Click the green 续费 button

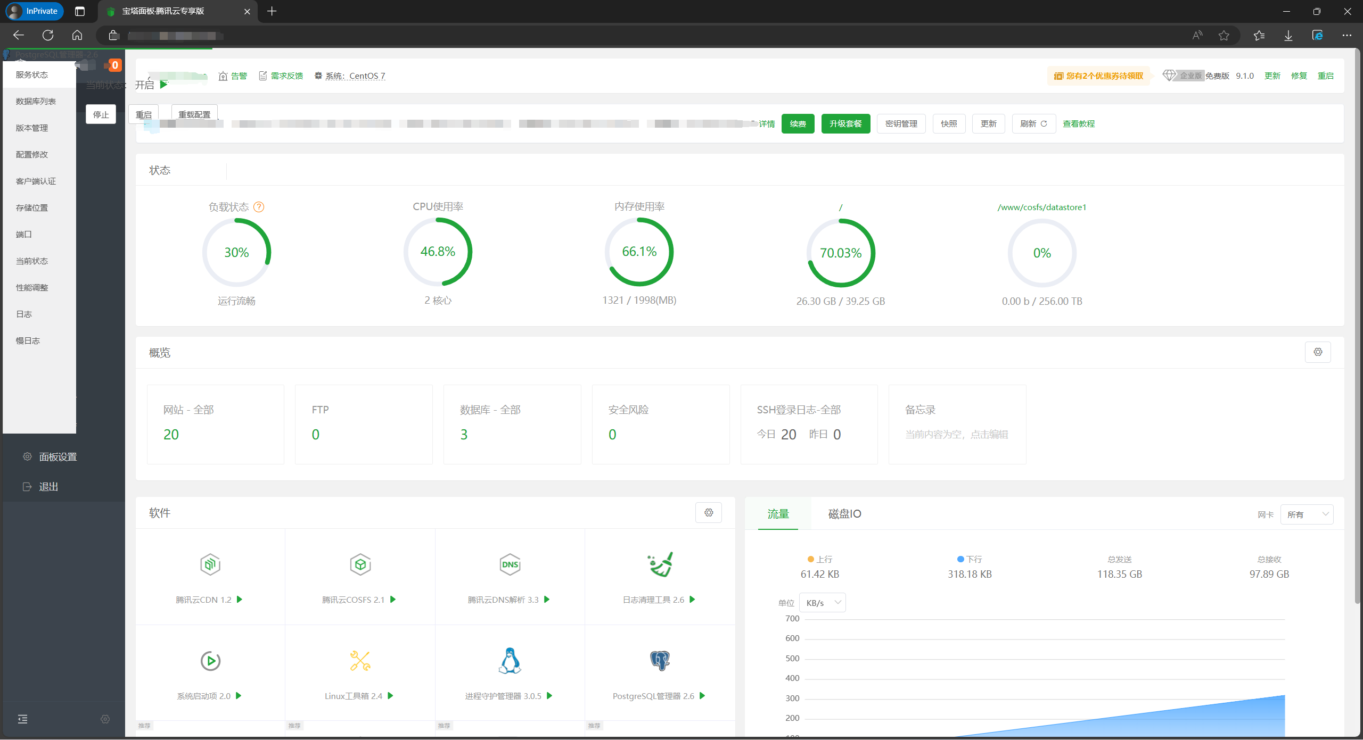tap(798, 123)
